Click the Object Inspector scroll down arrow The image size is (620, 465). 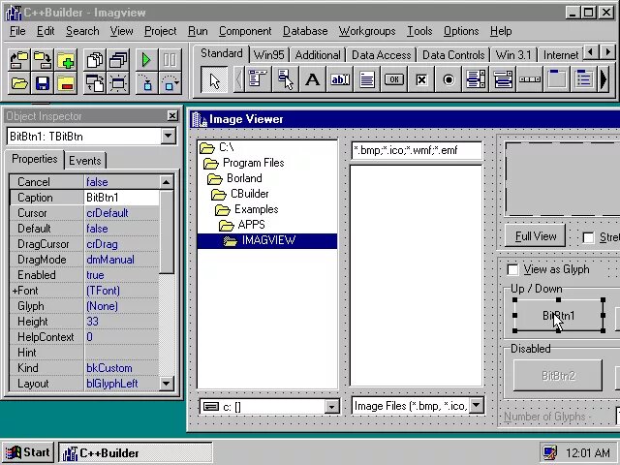pyautogui.click(x=166, y=384)
